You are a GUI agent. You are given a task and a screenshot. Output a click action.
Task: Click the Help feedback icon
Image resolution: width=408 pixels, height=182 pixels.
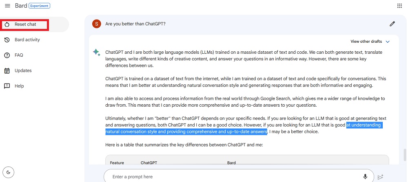point(7,86)
